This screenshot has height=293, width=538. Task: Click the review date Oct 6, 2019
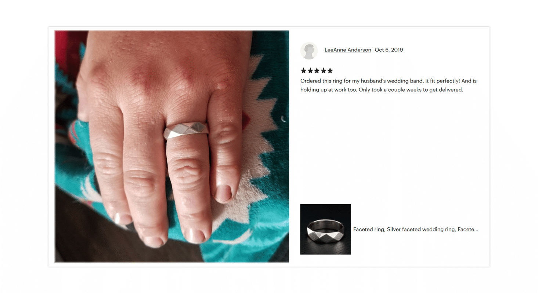pos(389,50)
